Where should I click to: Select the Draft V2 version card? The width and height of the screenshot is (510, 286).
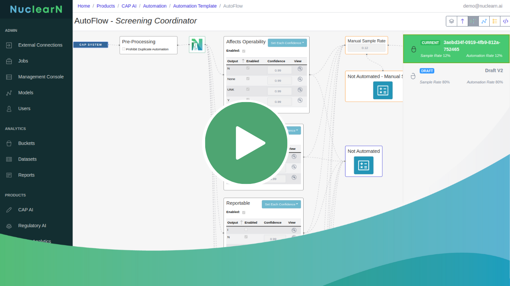pos(457,76)
